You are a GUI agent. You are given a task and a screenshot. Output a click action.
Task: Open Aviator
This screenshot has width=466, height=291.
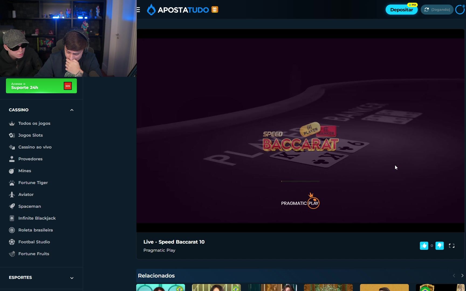pos(26,195)
